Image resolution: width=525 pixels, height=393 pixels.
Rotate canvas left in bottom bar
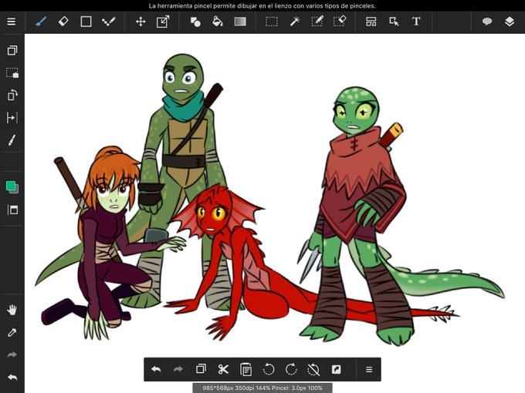coord(269,369)
